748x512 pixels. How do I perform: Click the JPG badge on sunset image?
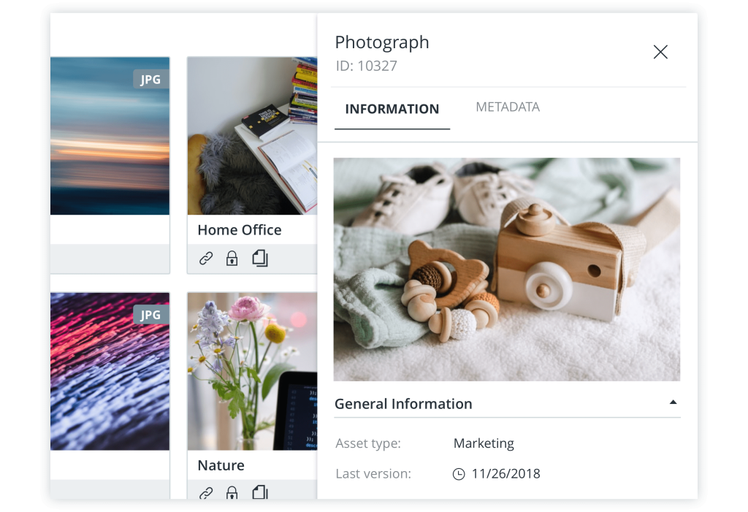150,79
